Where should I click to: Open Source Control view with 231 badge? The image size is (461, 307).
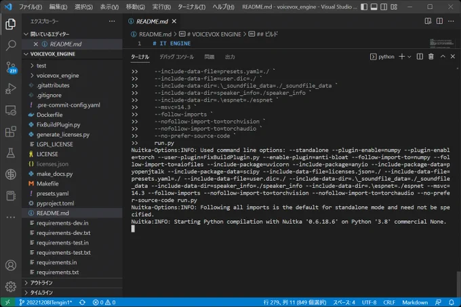point(11,67)
